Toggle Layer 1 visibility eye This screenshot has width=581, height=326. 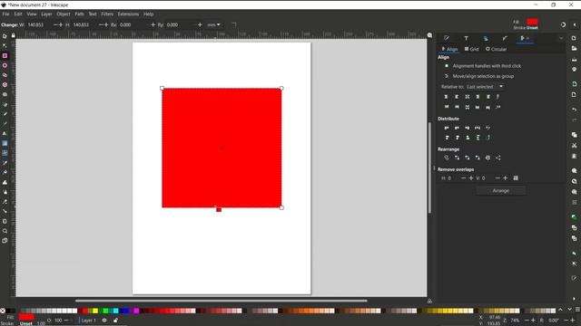[104, 321]
